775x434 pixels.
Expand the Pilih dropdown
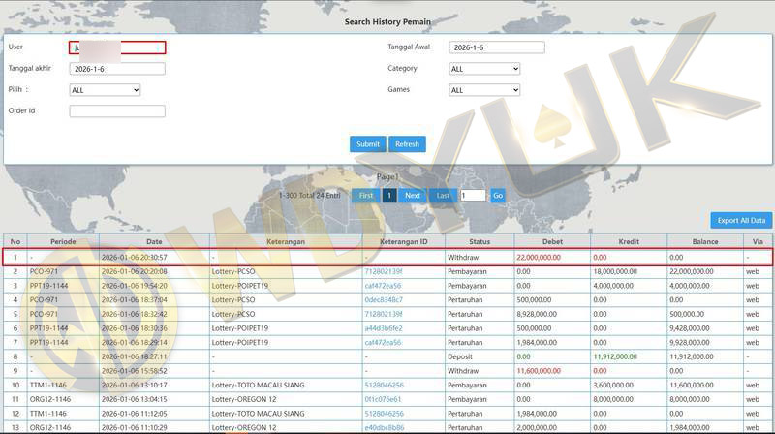coord(105,90)
